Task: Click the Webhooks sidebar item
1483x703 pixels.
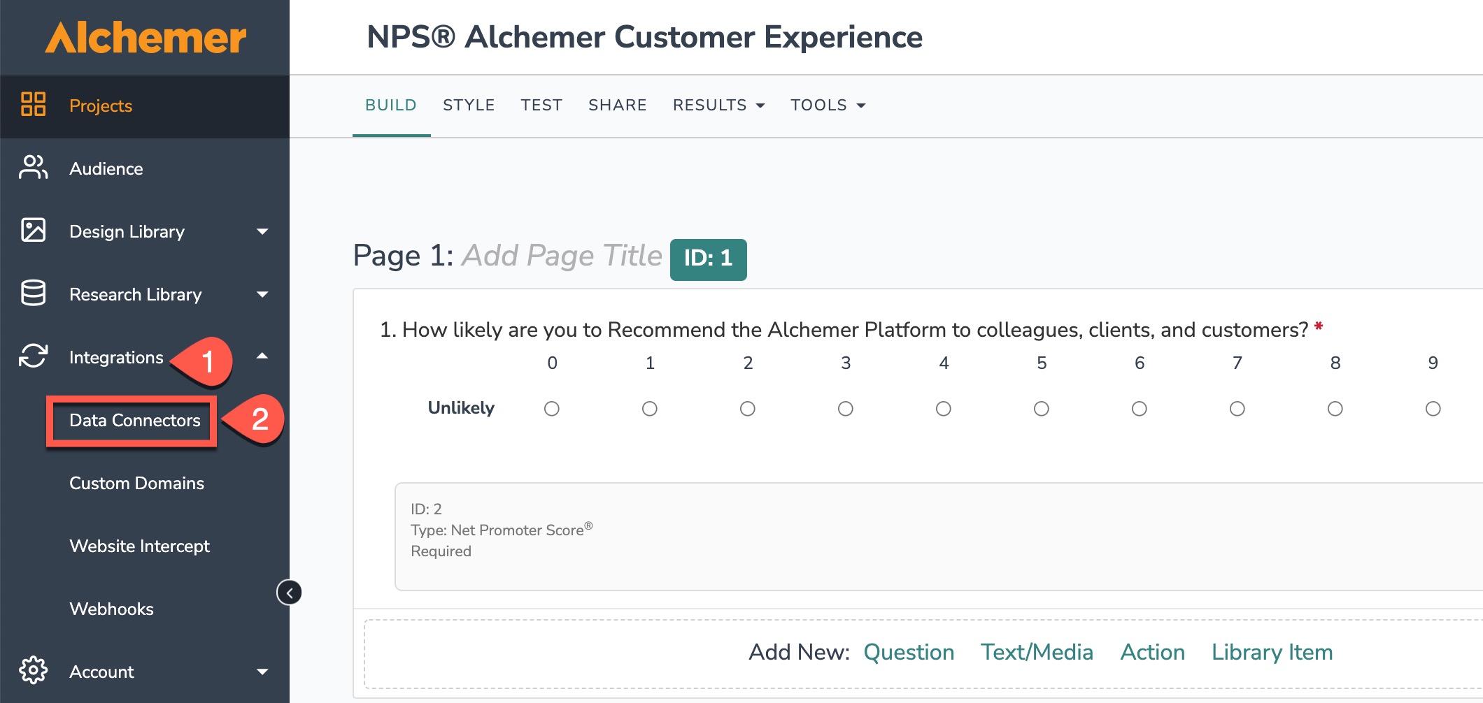Action: click(111, 609)
